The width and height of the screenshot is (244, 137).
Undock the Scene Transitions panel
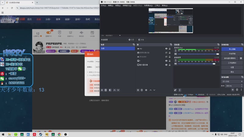click(242, 77)
